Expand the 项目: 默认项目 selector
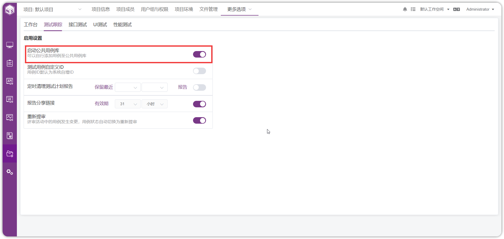Image resolution: width=504 pixels, height=239 pixels. pos(52,10)
